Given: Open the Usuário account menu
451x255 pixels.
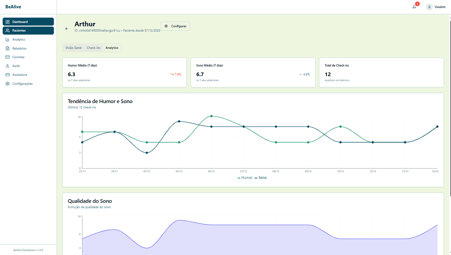Looking at the screenshot, I should coord(436,7).
